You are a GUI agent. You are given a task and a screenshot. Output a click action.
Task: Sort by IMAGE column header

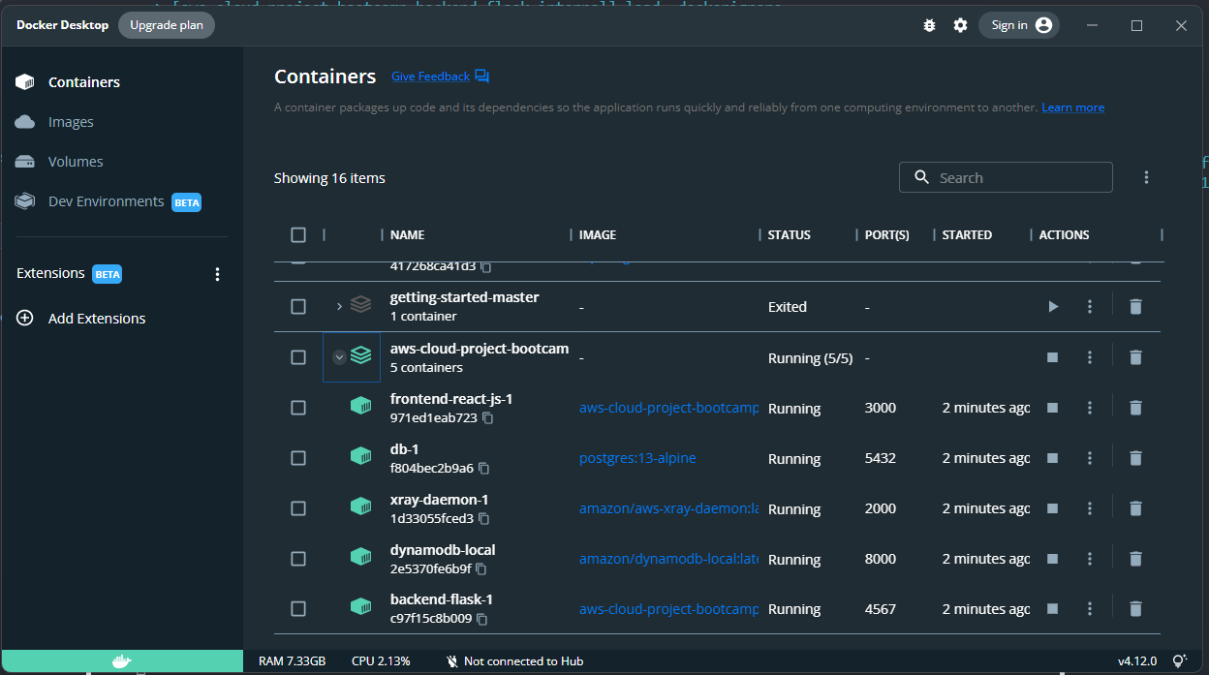point(598,234)
